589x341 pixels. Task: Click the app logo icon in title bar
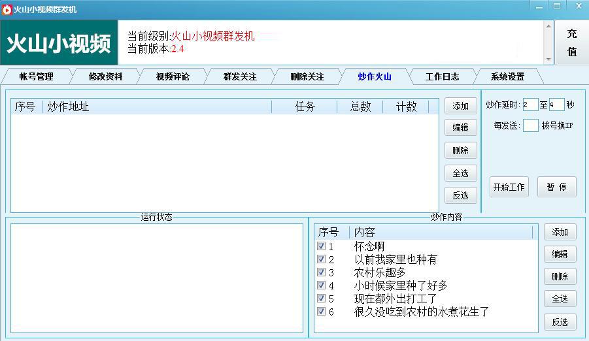(x=7, y=9)
